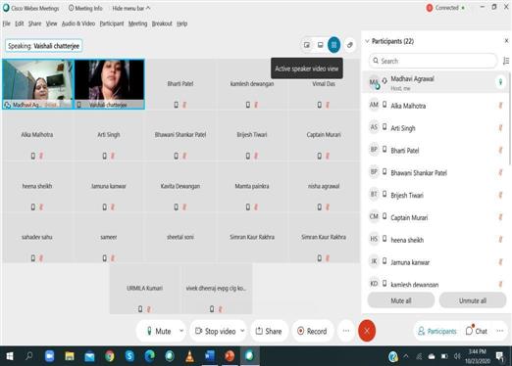This screenshot has width=512, height=366.
Task: Open the File menu
Action: [x=7, y=23]
